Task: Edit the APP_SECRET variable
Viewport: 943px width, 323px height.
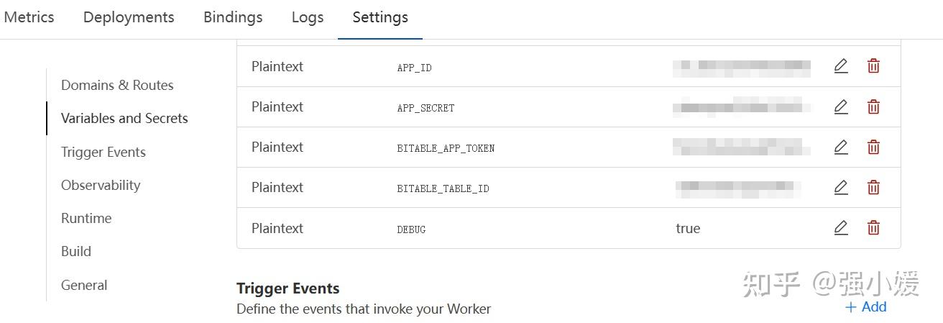Action: point(841,107)
